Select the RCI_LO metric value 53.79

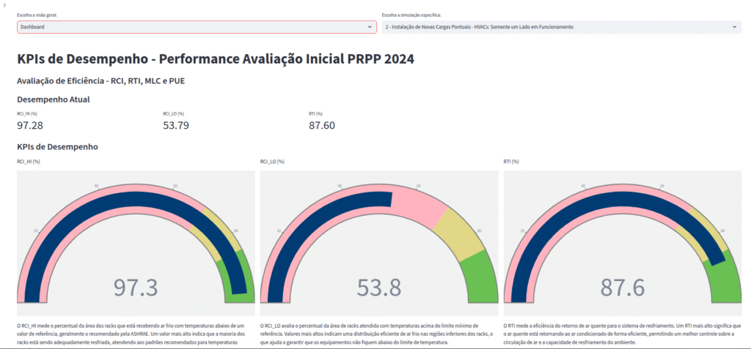(176, 125)
